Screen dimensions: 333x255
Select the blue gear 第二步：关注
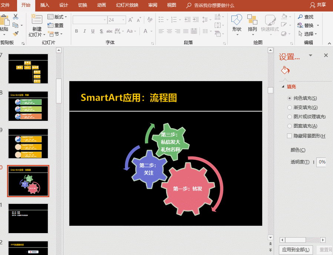(x=149, y=169)
